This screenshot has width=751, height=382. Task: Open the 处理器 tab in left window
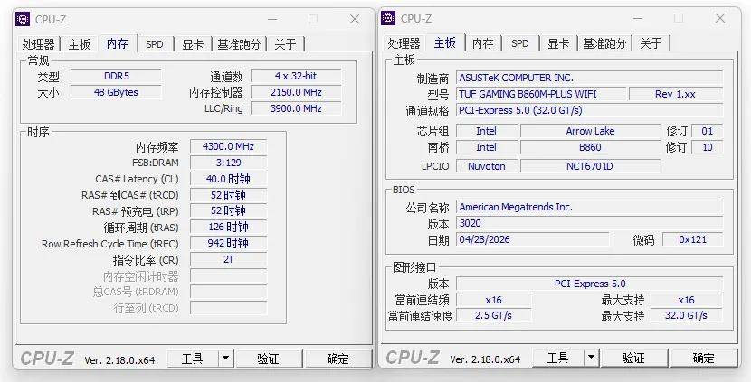click(38, 44)
